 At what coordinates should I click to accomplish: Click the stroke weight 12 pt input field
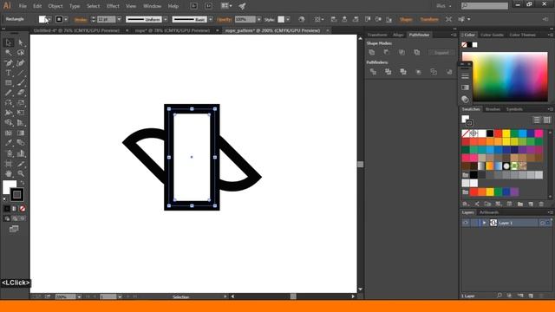[106, 19]
